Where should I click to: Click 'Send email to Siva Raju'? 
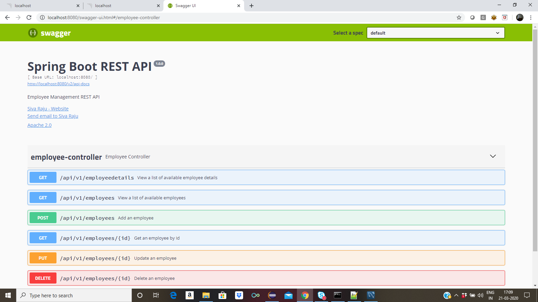click(52, 116)
